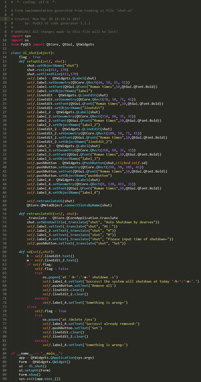Click the 'self.retranslateUi(shut)' call
The image size is (201, 382).
pos(50,201)
